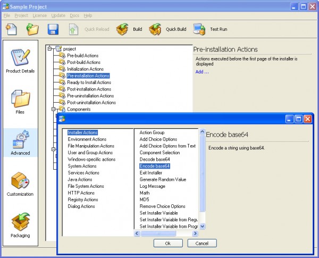This screenshot has height=258, width=319.
Task: Open the Project menu
Action: pyautogui.click(x=21, y=16)
